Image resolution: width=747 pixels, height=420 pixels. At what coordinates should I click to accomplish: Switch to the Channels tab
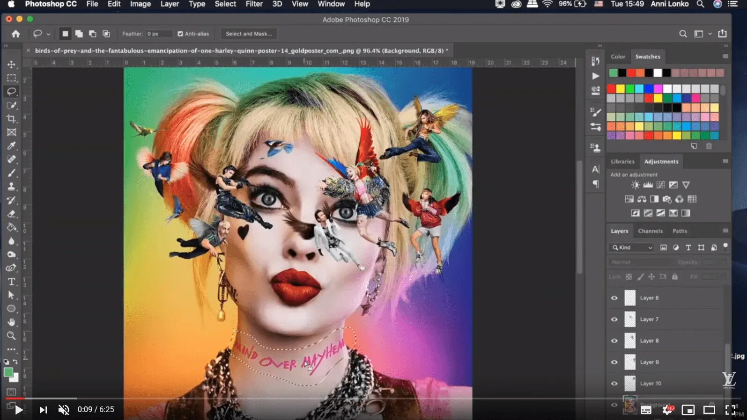(650, 231)
